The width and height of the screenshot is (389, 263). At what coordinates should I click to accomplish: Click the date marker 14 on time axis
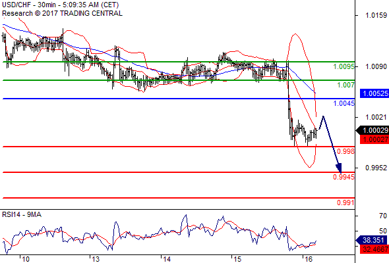[167, 259]
